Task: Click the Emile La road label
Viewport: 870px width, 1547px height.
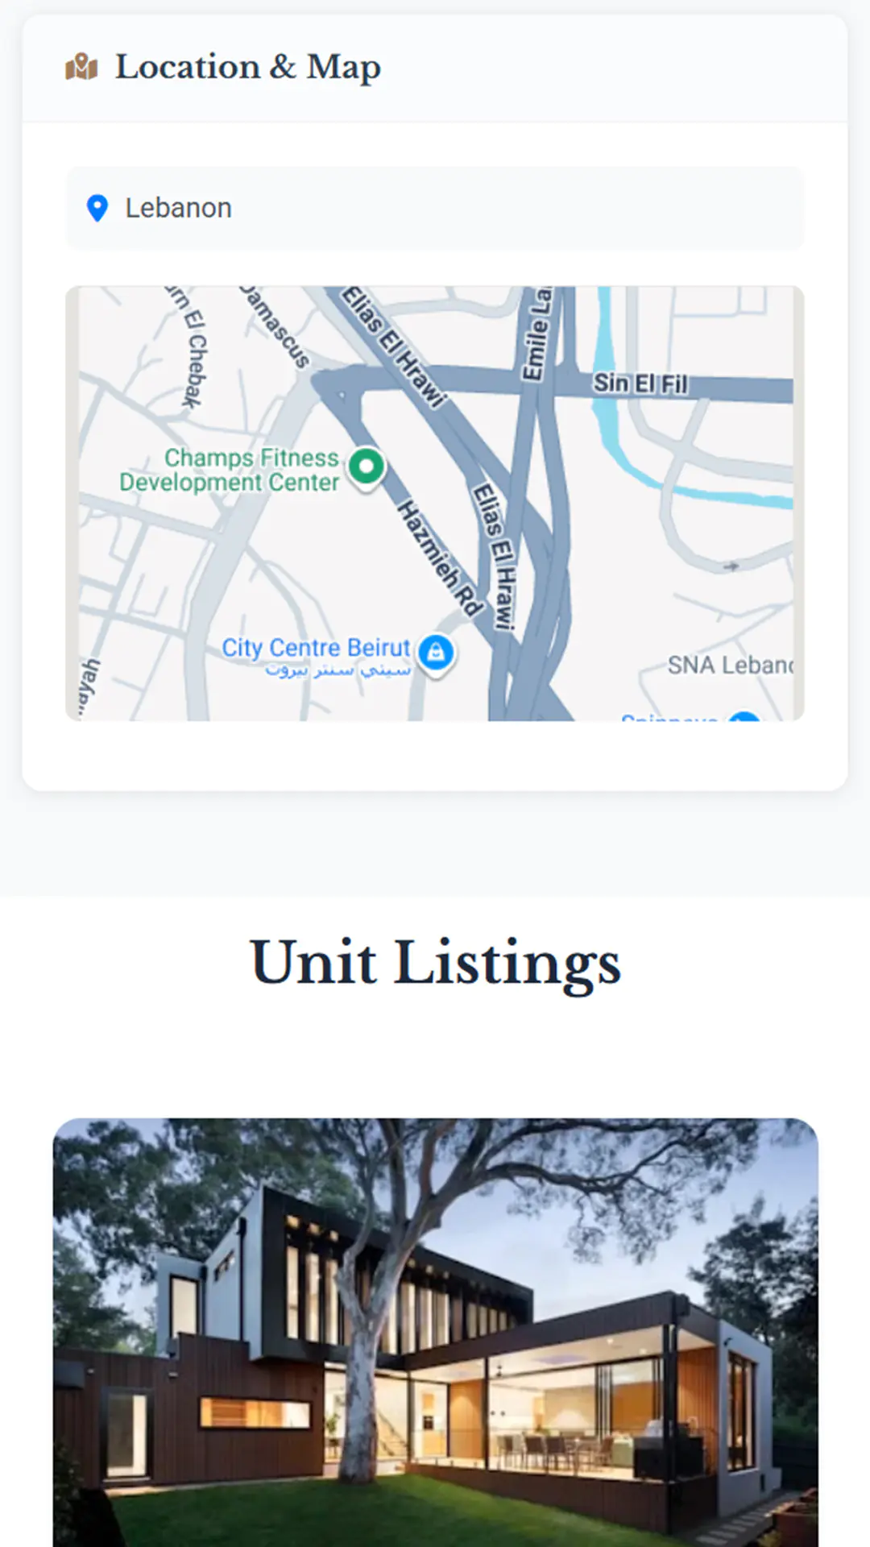Action: click(x=536, y=333)
